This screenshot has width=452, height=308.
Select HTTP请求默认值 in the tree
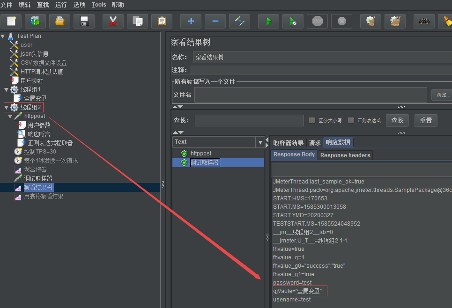[42, 72]
